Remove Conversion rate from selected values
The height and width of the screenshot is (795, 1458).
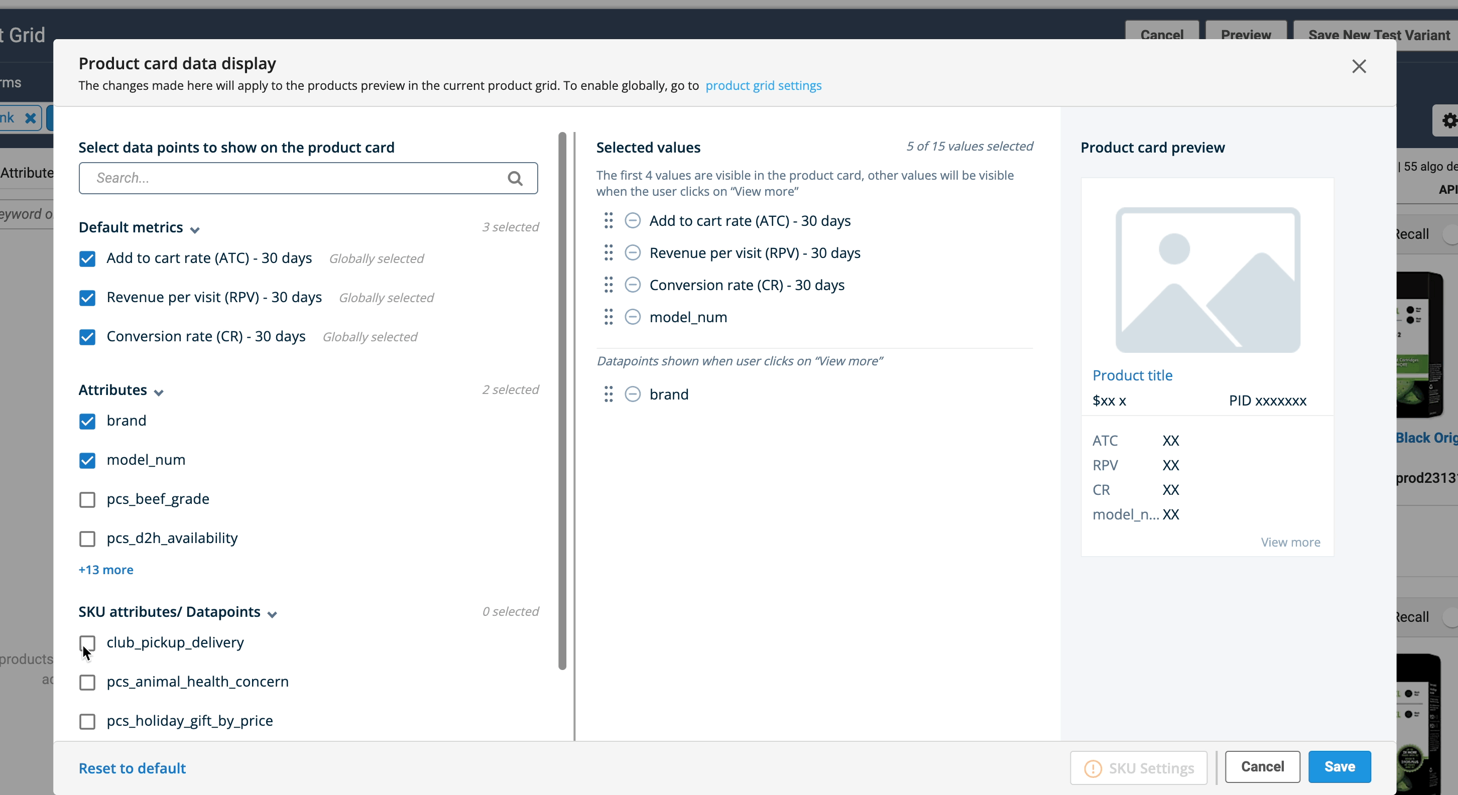(632, 285)
